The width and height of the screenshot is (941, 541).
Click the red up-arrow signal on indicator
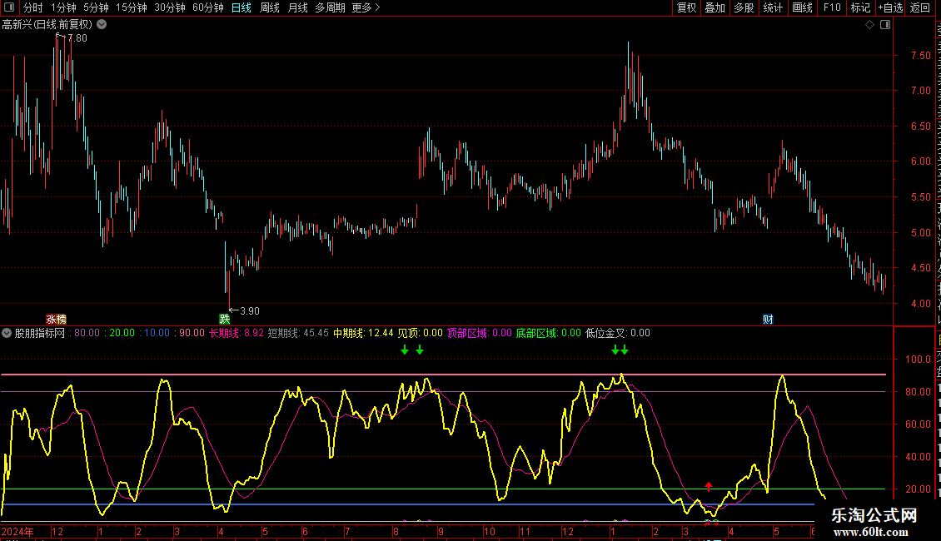click(x=709, y=486)
